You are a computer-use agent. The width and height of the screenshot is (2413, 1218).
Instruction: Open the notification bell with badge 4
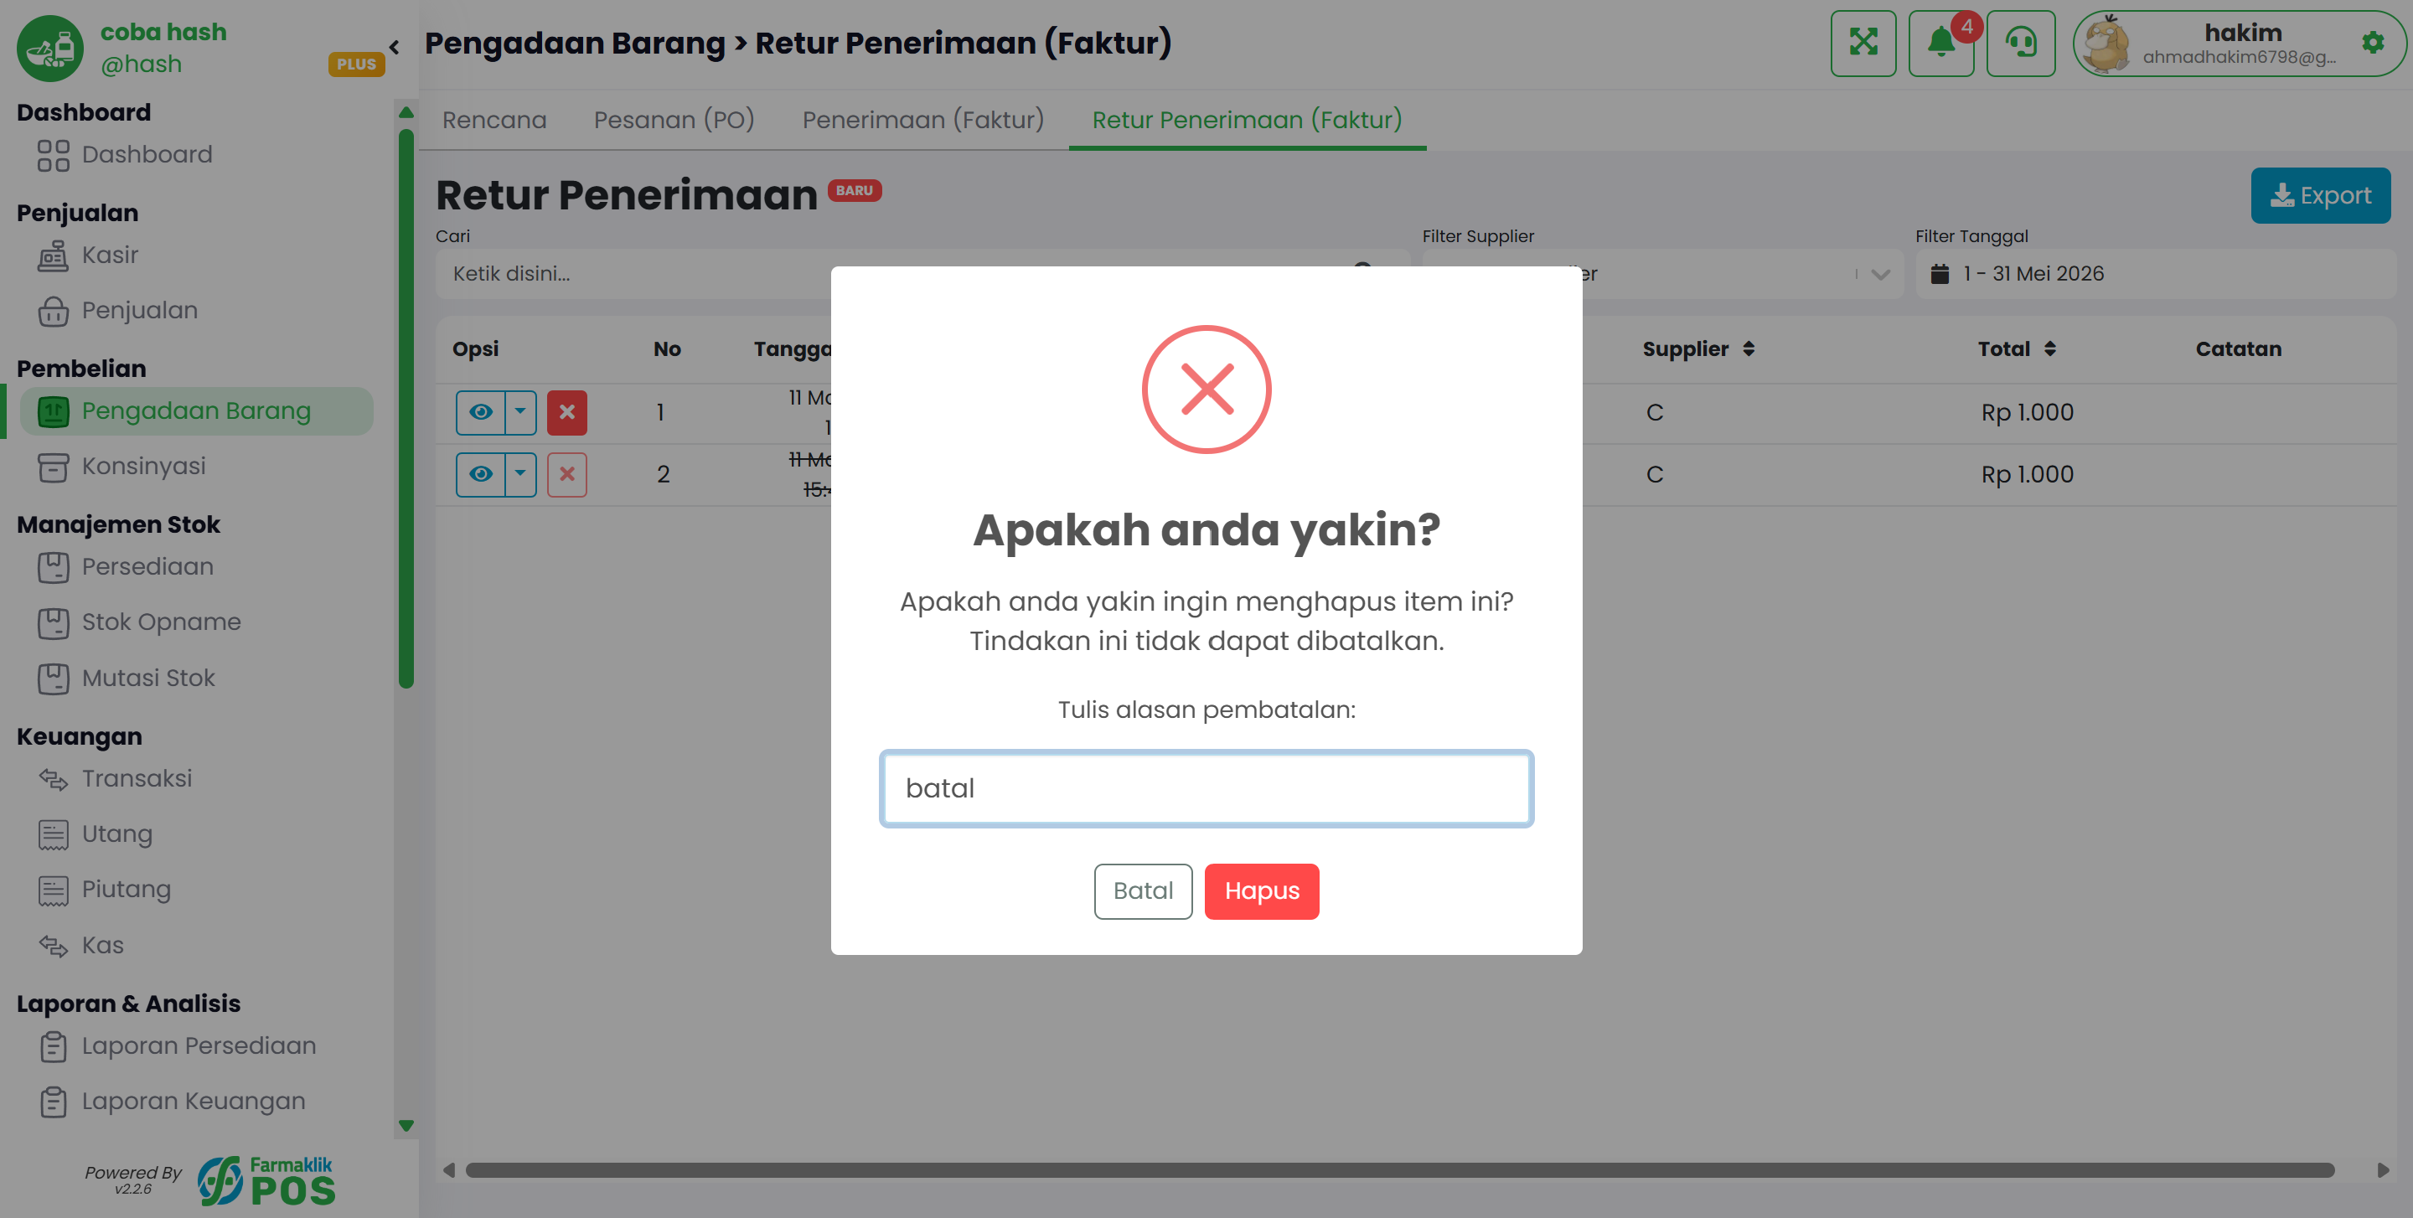point(1941,43)
